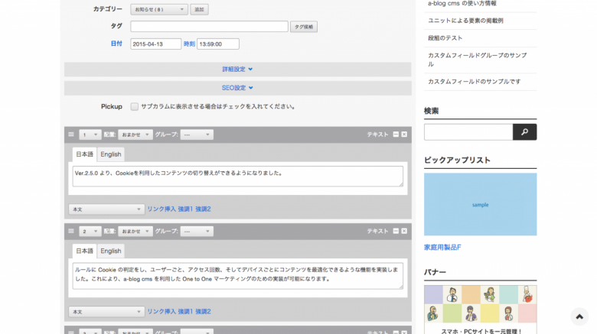Select the 日本語 tab in unit 2
The width and height of the screenshot is (597, 334).
pos(83,251)
